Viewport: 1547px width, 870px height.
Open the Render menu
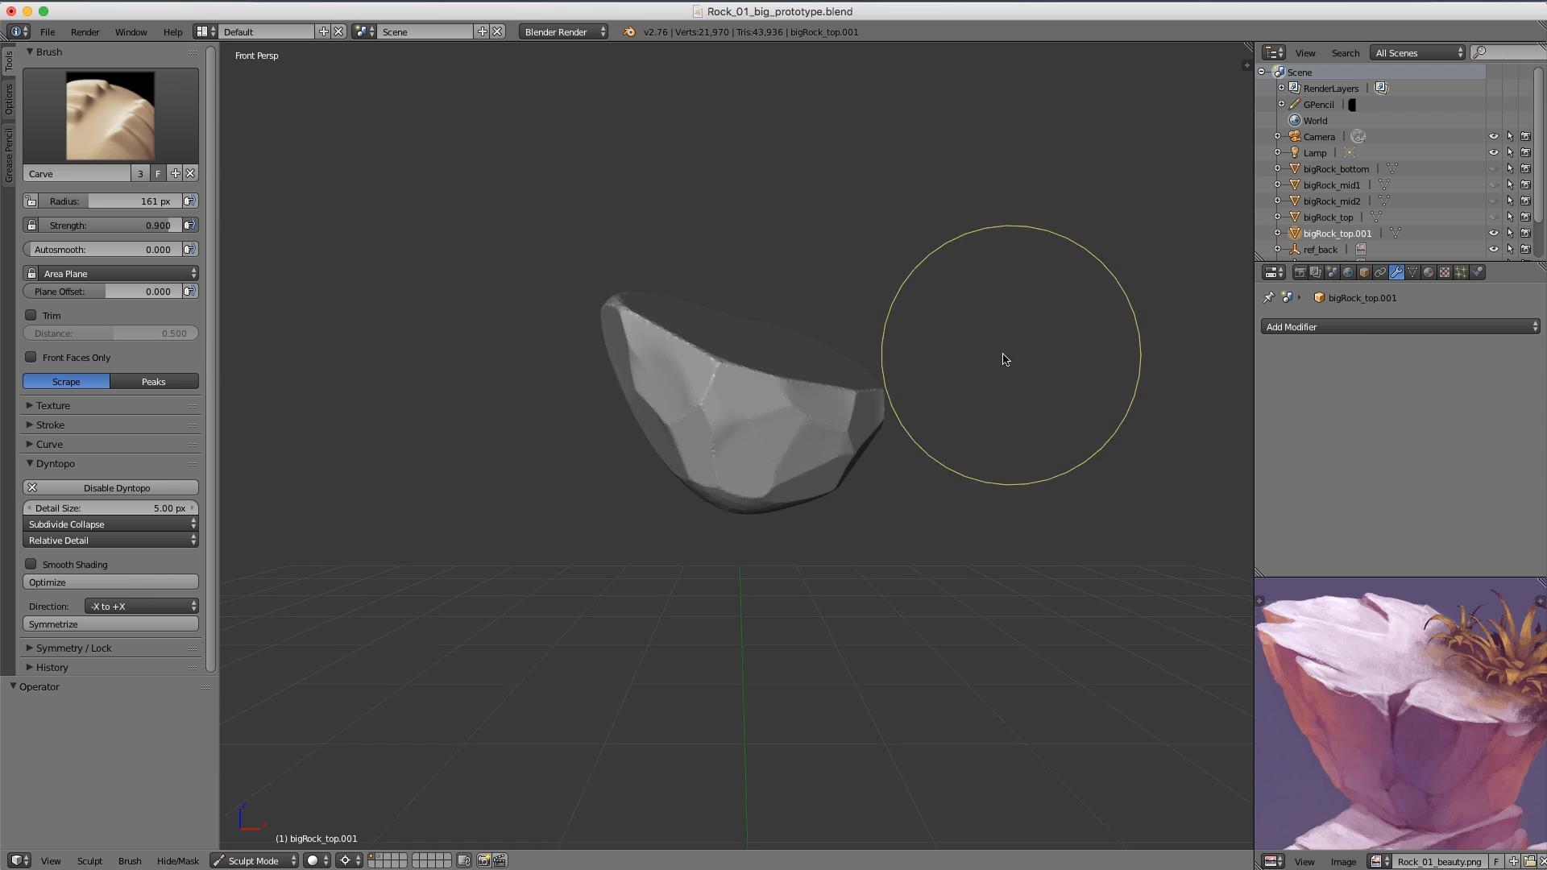(x=85, y=32)
